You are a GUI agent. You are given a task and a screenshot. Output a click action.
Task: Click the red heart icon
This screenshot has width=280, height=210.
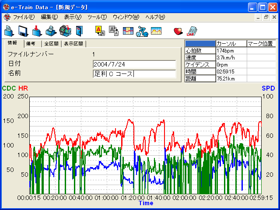coord(178,31)
